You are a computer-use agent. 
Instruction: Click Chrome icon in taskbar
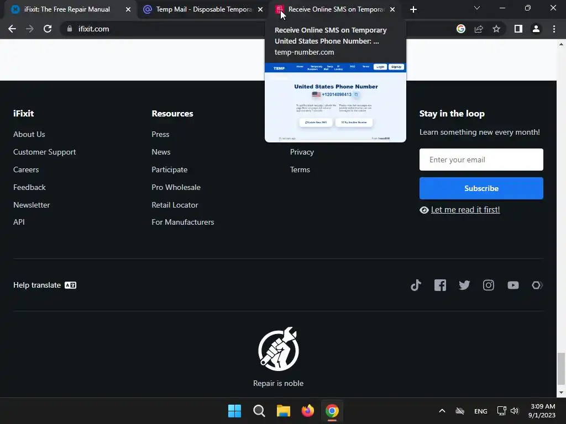(332, 411)
